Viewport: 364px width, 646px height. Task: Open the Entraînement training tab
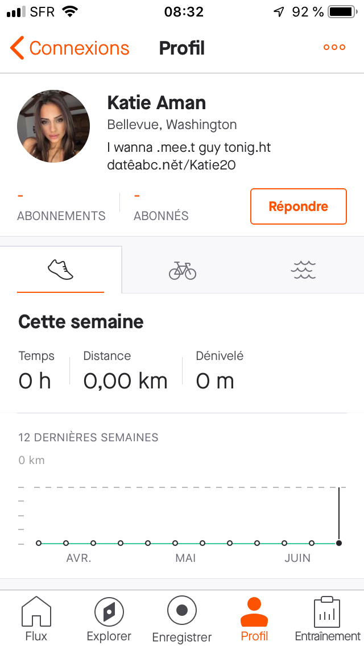click(327, 618)
